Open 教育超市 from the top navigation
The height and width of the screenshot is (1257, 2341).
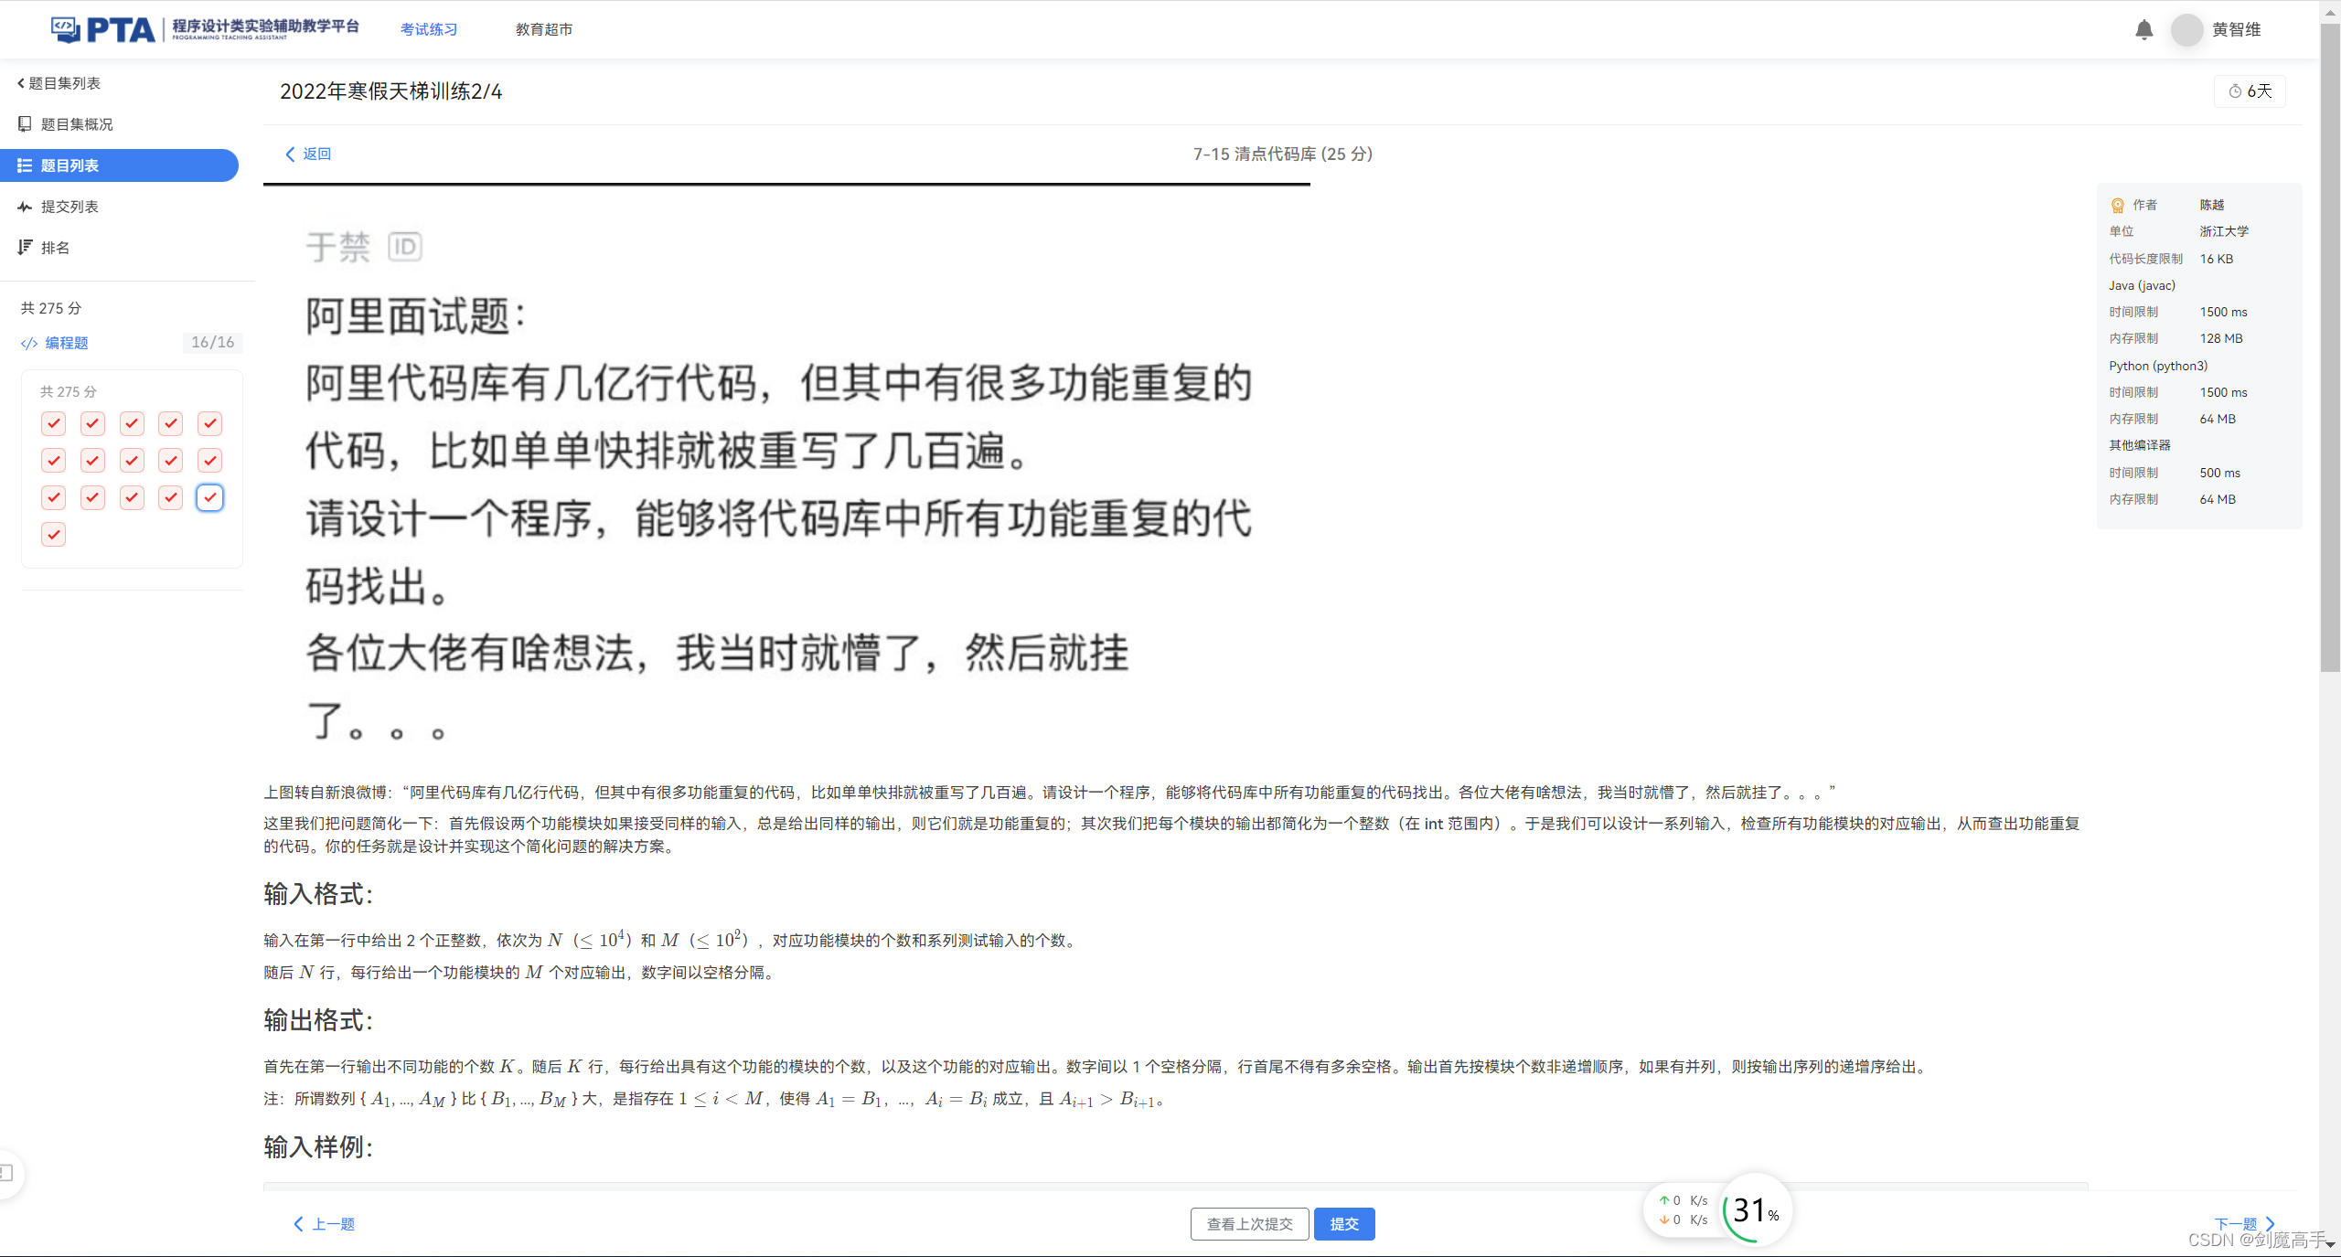pyautogui.click(x=543, y=29)
